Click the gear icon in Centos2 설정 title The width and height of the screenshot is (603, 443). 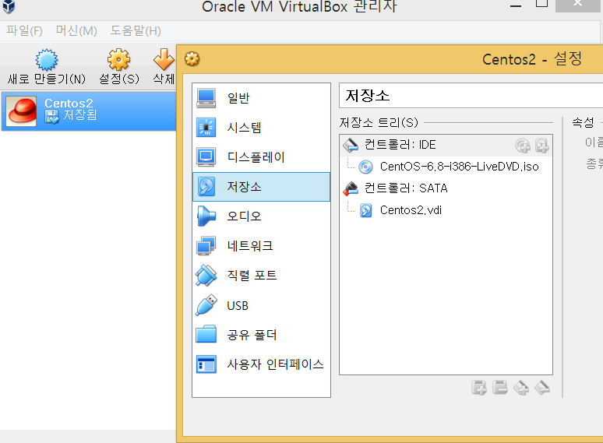(192, 59)
